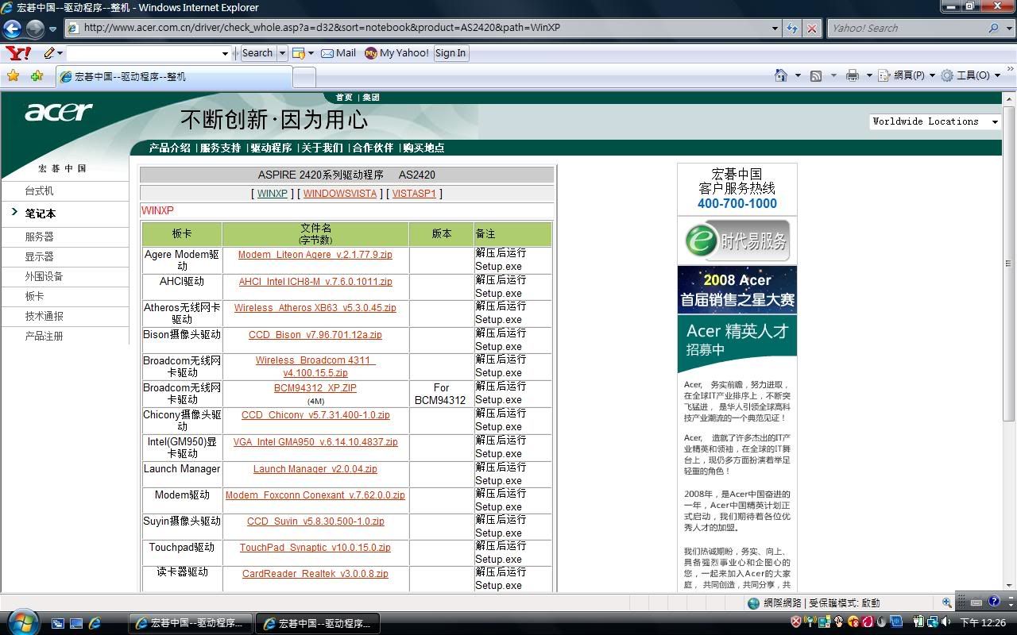1017x635 pixels.
Task: Select 驱动程序 in the top navigation
Action: click(x=271, y=148)
